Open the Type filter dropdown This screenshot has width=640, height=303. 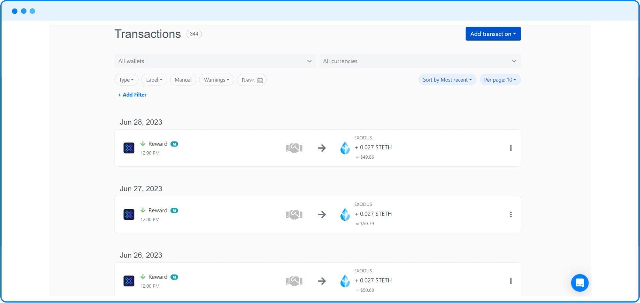pyautogui.click(x=126, y=80)
